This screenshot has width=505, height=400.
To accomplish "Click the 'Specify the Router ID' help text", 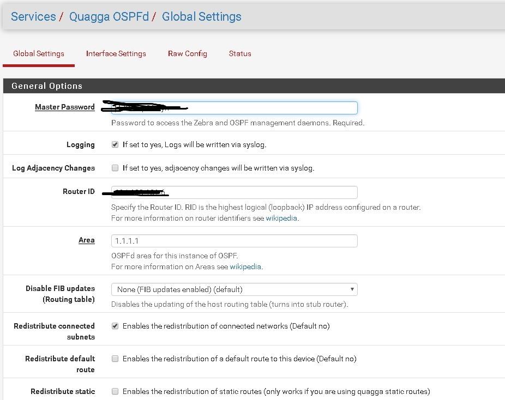I will pos(266,207).
